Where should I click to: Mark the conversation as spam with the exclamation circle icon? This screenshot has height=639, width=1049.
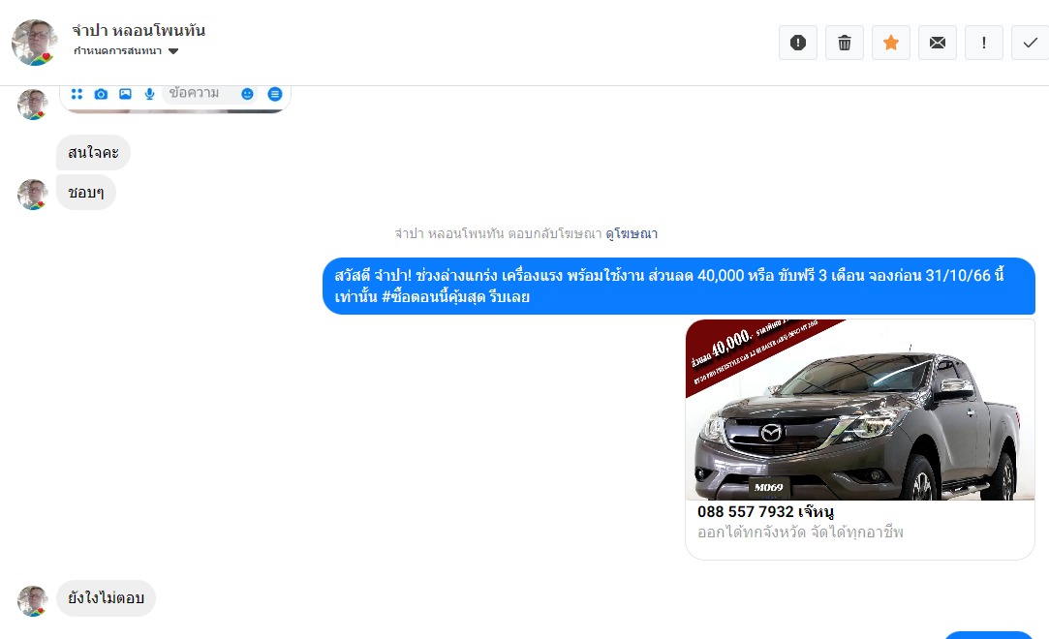(797, 43)
